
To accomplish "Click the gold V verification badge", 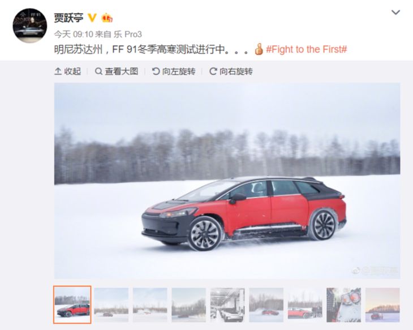I will (92, 18).
